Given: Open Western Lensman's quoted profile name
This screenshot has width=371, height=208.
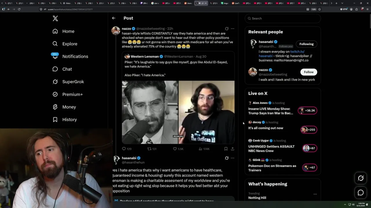Looking at the screenshot, I should [x=145, y=56].
